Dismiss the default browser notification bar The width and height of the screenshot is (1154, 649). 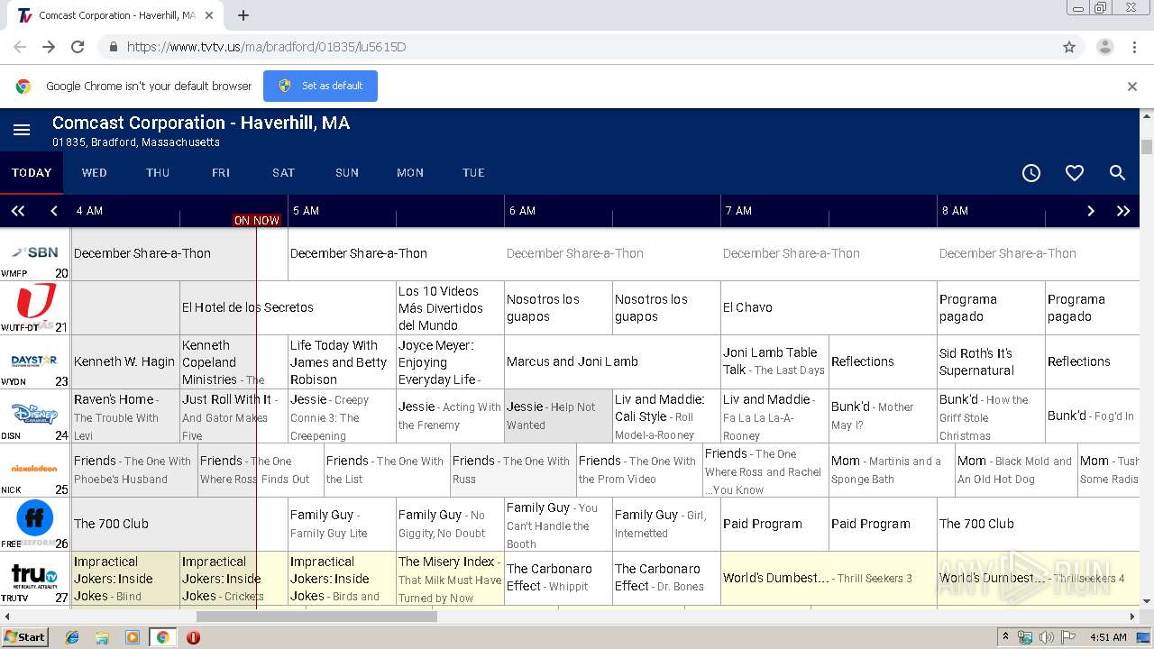(1132, 87)
